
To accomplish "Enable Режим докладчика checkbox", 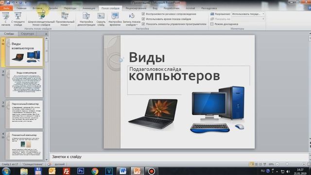I will point(212,24).
